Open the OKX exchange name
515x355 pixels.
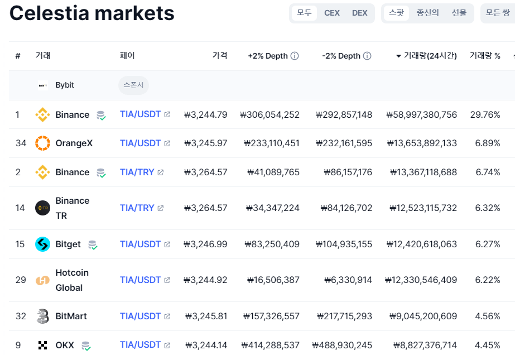point(65,345)
